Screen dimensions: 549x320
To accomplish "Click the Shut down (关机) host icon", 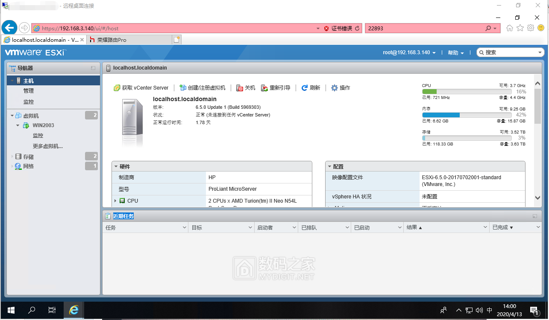I will tap(240, 88).
